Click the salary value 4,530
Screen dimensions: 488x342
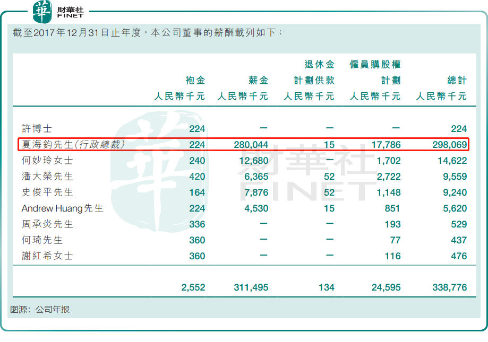[256, 208]
